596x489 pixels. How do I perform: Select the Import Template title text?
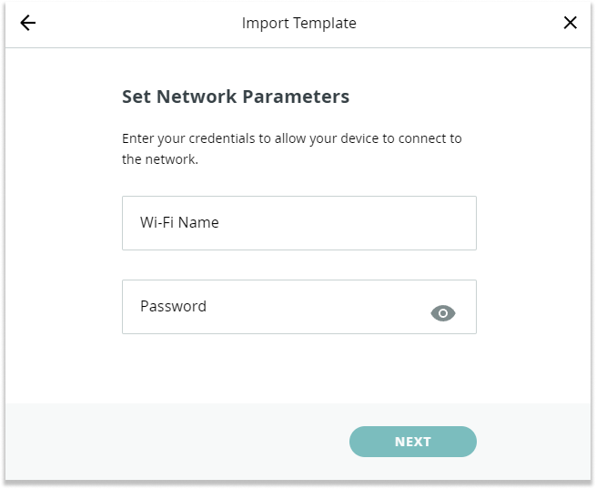coord(299,23)
